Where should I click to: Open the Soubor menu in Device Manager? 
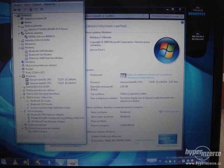point(18,5)
